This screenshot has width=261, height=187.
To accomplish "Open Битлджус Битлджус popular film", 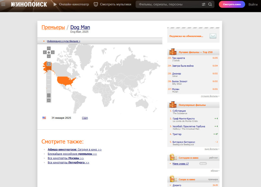I will coord(184,142).
